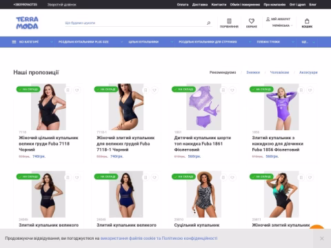Add Fuba 1856 girl swimsuit to favorites
Image resolution: width=331 pixels, height=248 pixels.
point(310,90)
